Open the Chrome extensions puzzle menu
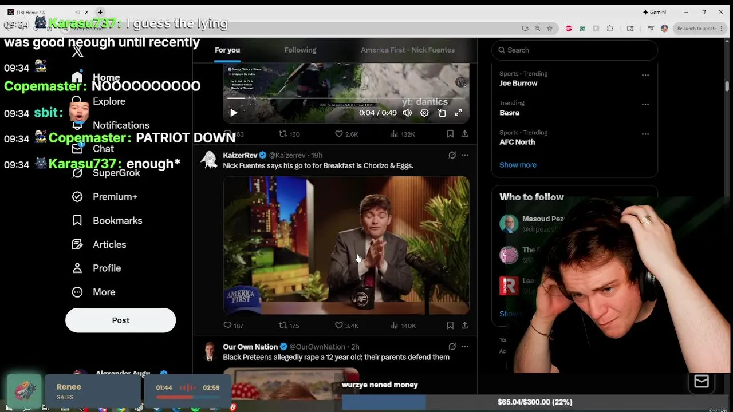733x412 pixels. click(x=610, y=29)
